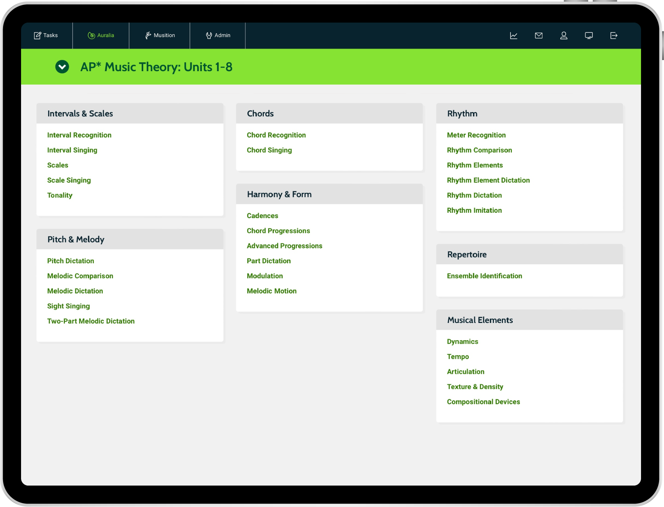
Task: Click the AP Music Theory syllabus title
Action: (156, 67)
